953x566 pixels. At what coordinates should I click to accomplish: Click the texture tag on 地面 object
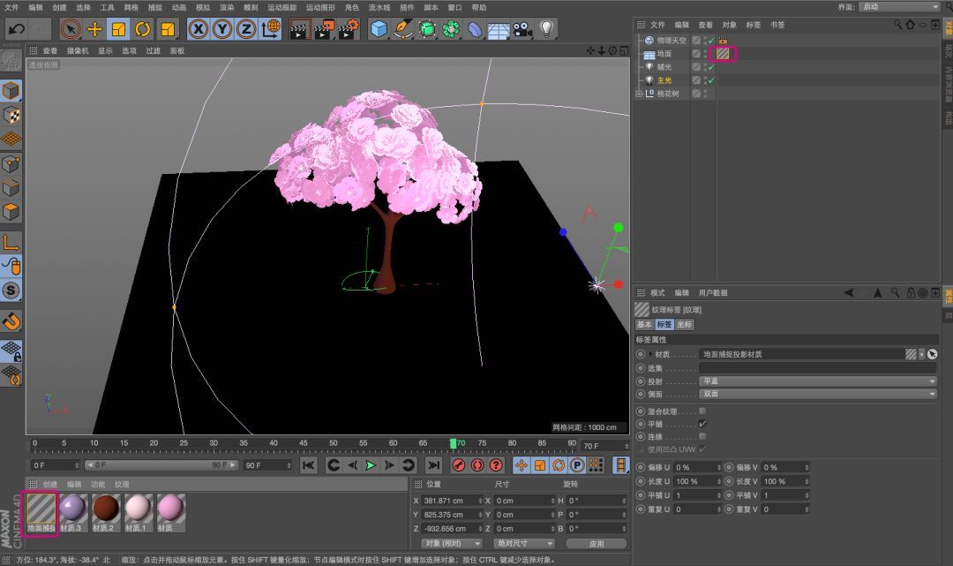[x=723, y=54]
